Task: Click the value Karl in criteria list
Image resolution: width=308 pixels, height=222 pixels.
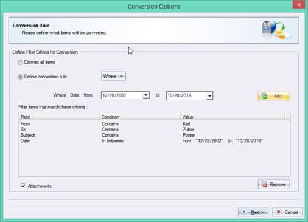Action: [x=186, y=124]
